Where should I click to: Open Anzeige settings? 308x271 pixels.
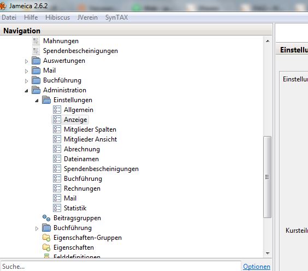click(75, 120)
